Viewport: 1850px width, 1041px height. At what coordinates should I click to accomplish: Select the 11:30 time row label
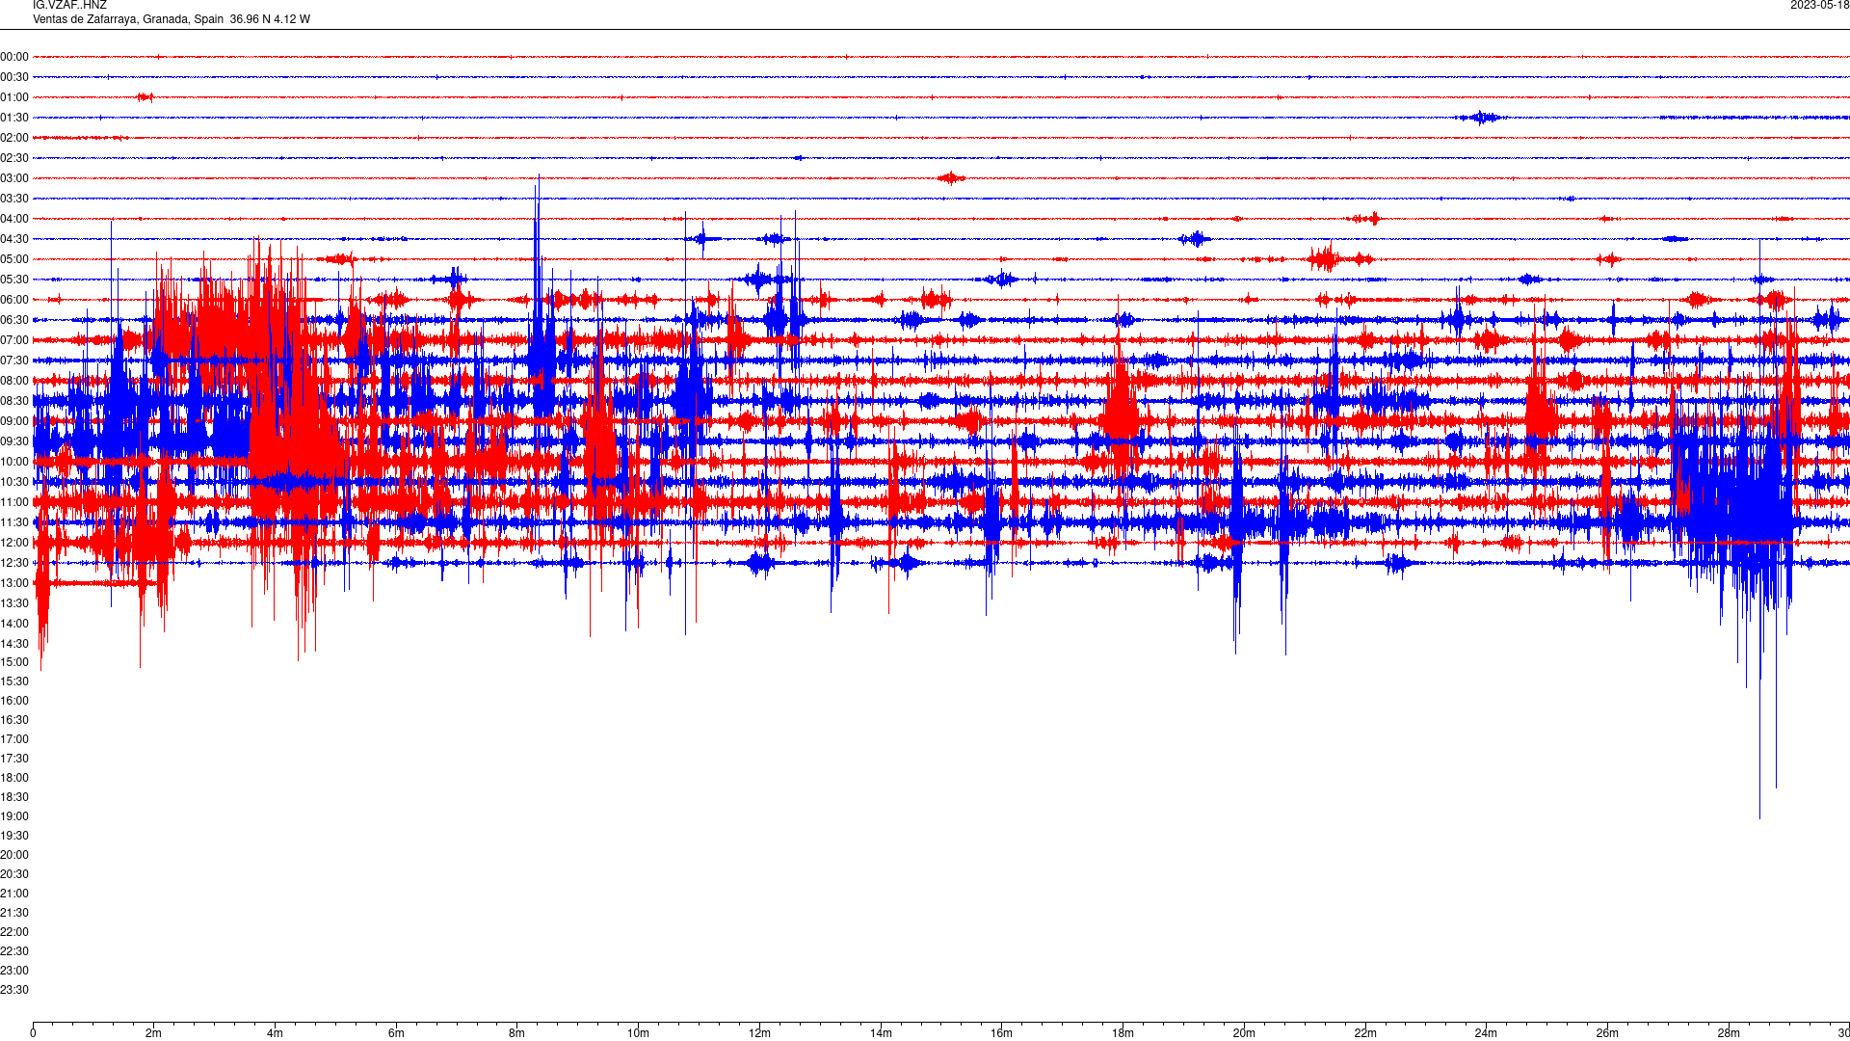14,522
